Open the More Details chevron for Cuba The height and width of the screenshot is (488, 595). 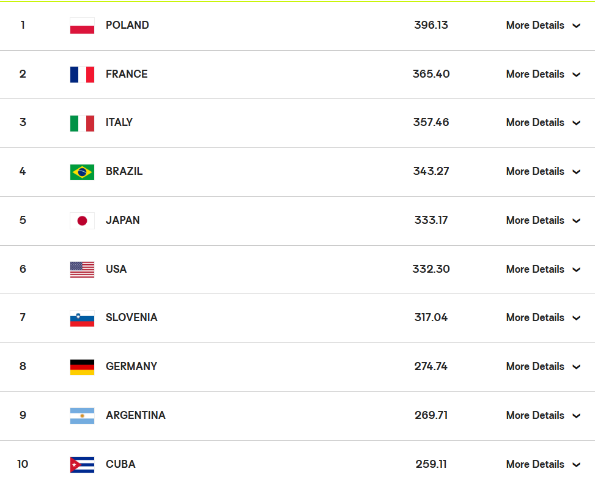pyautogui.click(x=577, y=465)
